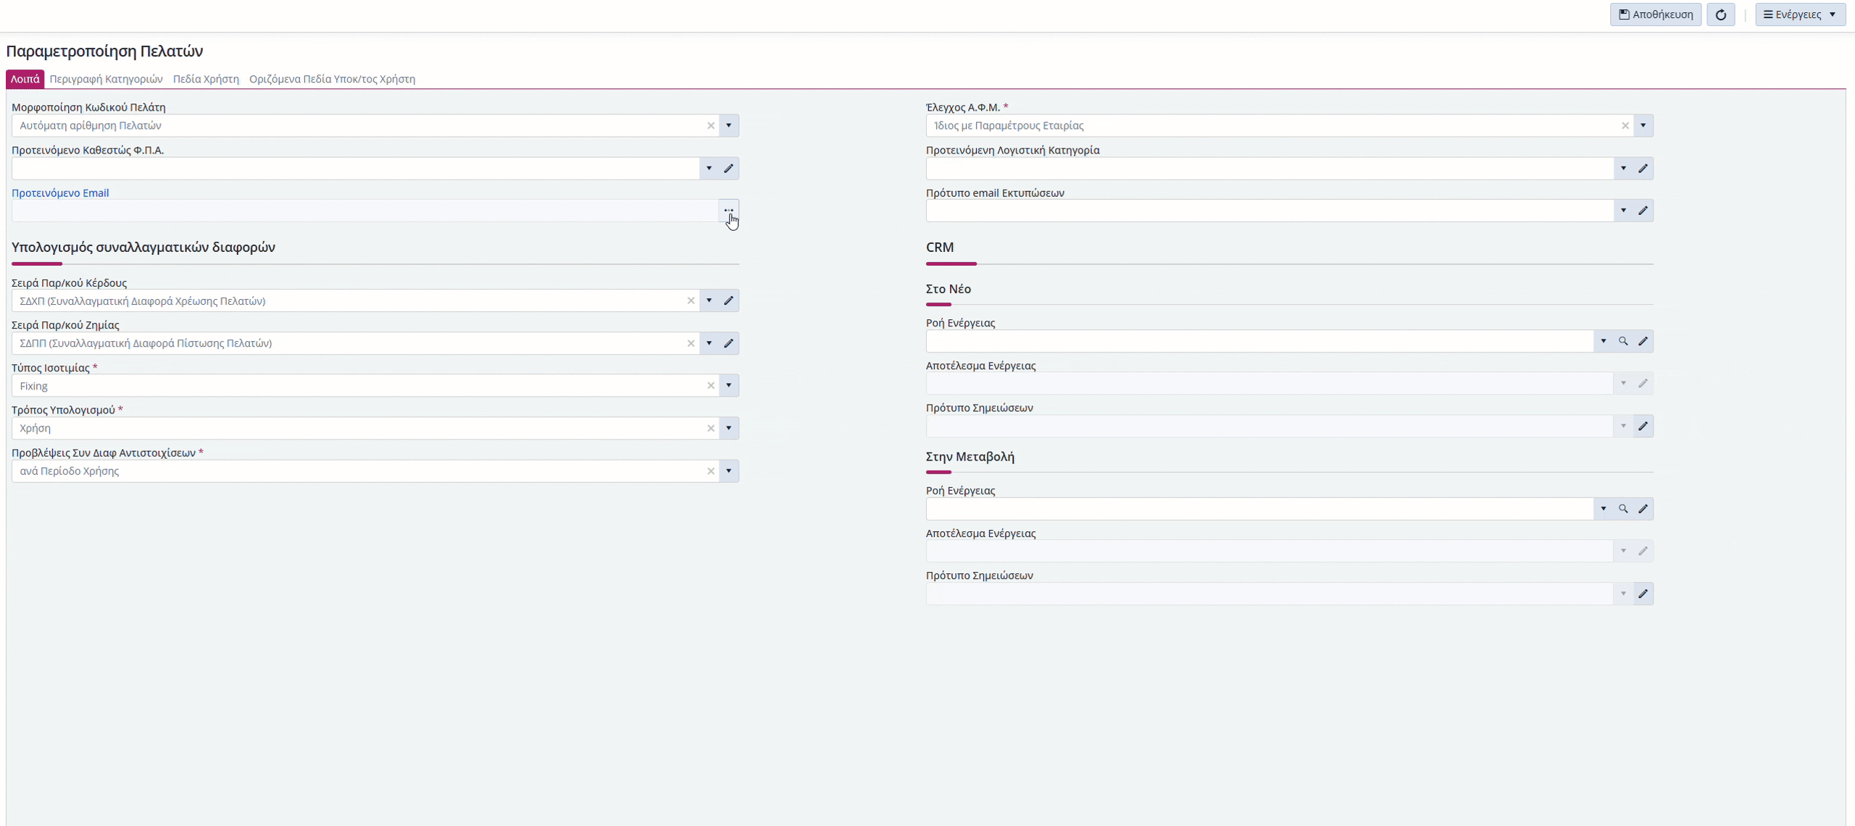Click the ellipsis button of Προτεινόμενο Email

pos(729,211)
